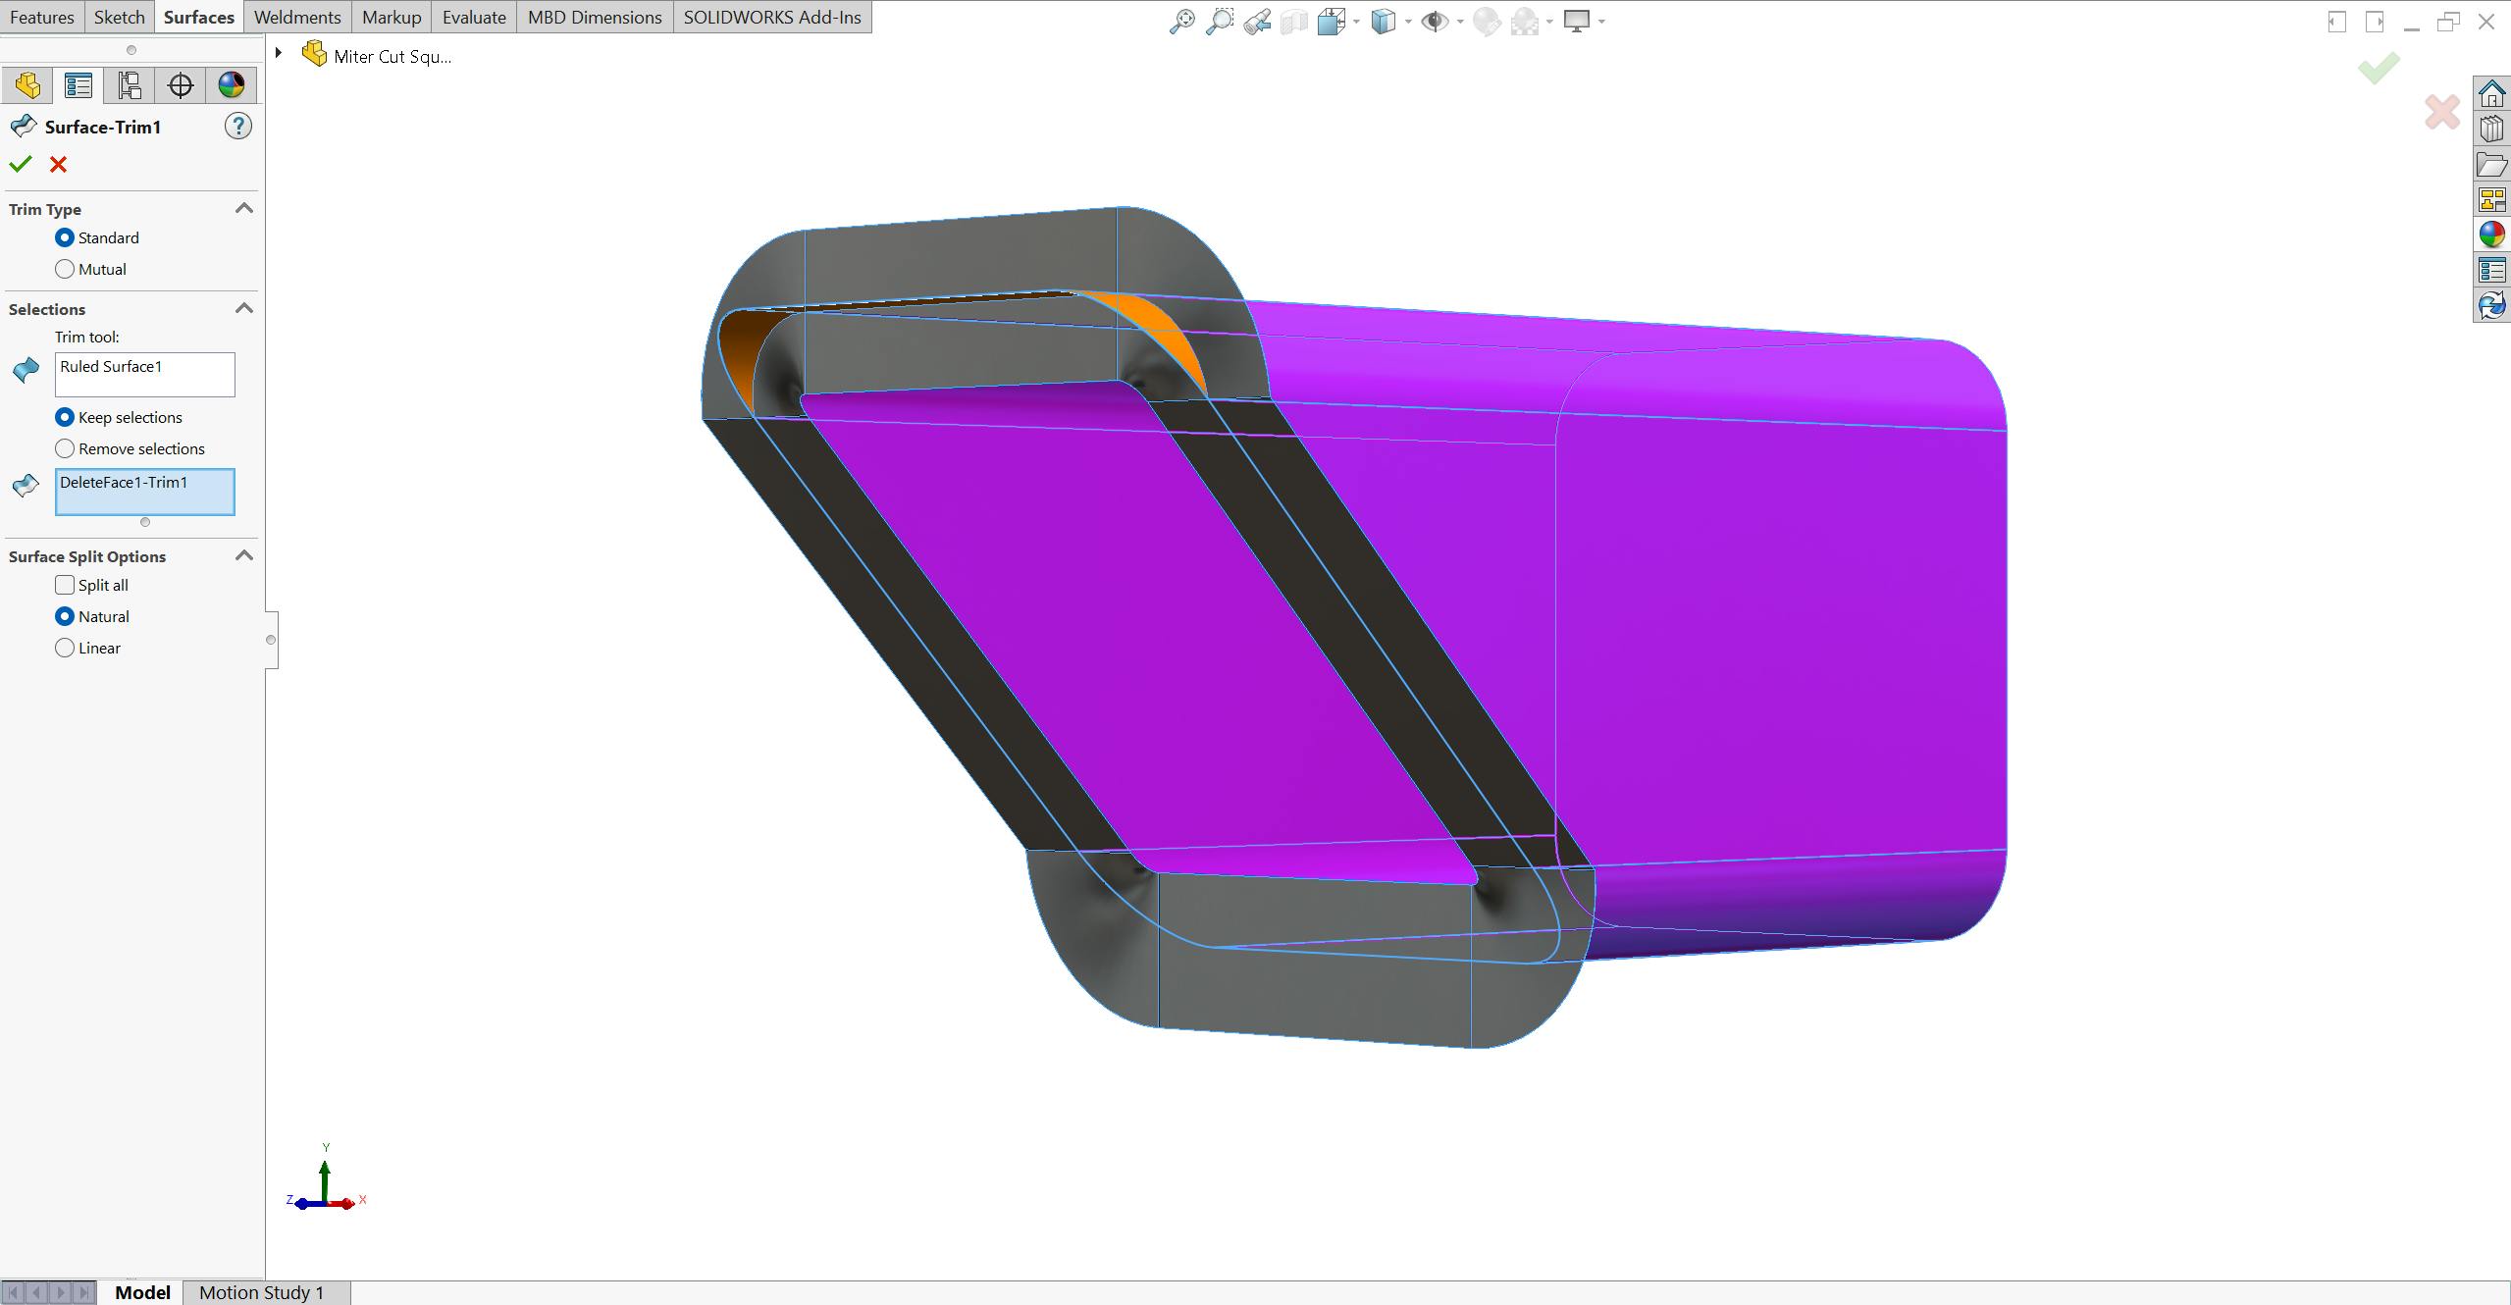Confirm Surface-Trim1 with green checkmark
Image resolution: width=2511 pixels, height=1305 pixels.
20,165
